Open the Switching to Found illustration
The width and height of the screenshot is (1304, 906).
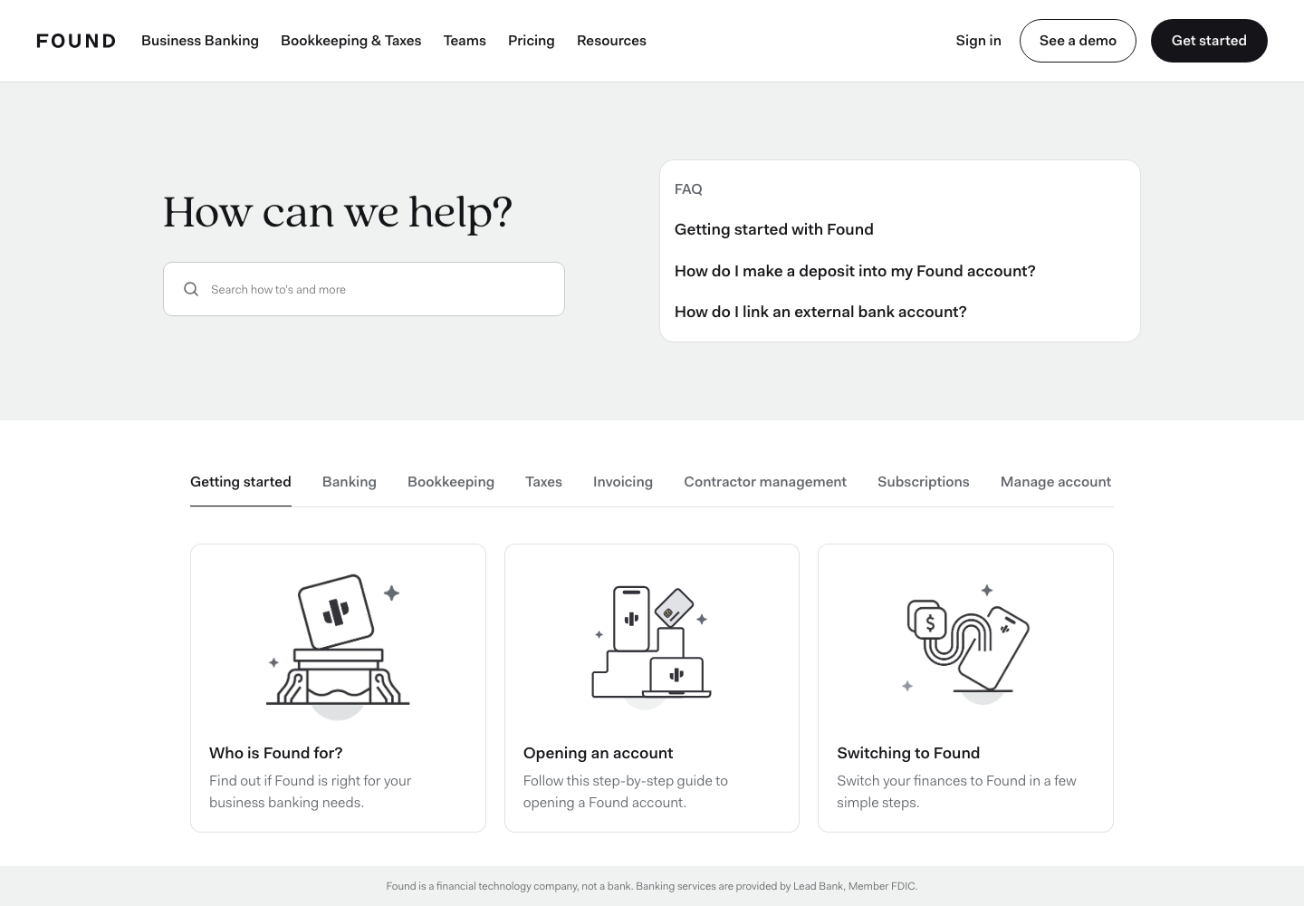point(966,643)
